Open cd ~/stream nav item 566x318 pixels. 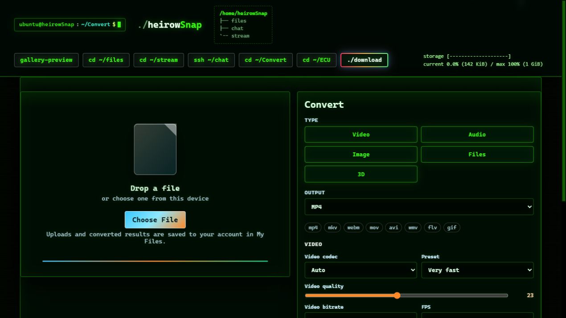pos(159,60)
